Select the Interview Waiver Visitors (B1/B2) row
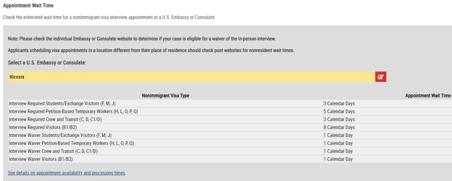Image resolution: width=452 pixels, height=181 pixels. (x=41, y=159)
